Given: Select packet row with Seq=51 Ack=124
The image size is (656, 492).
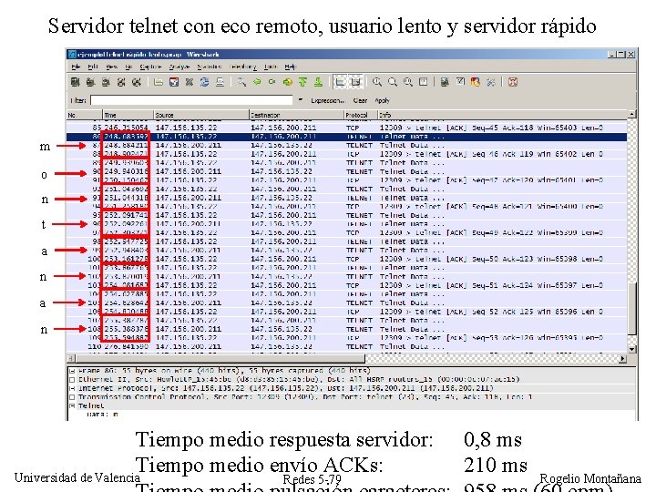Looking at the screenshot, I should coord(347,285).
